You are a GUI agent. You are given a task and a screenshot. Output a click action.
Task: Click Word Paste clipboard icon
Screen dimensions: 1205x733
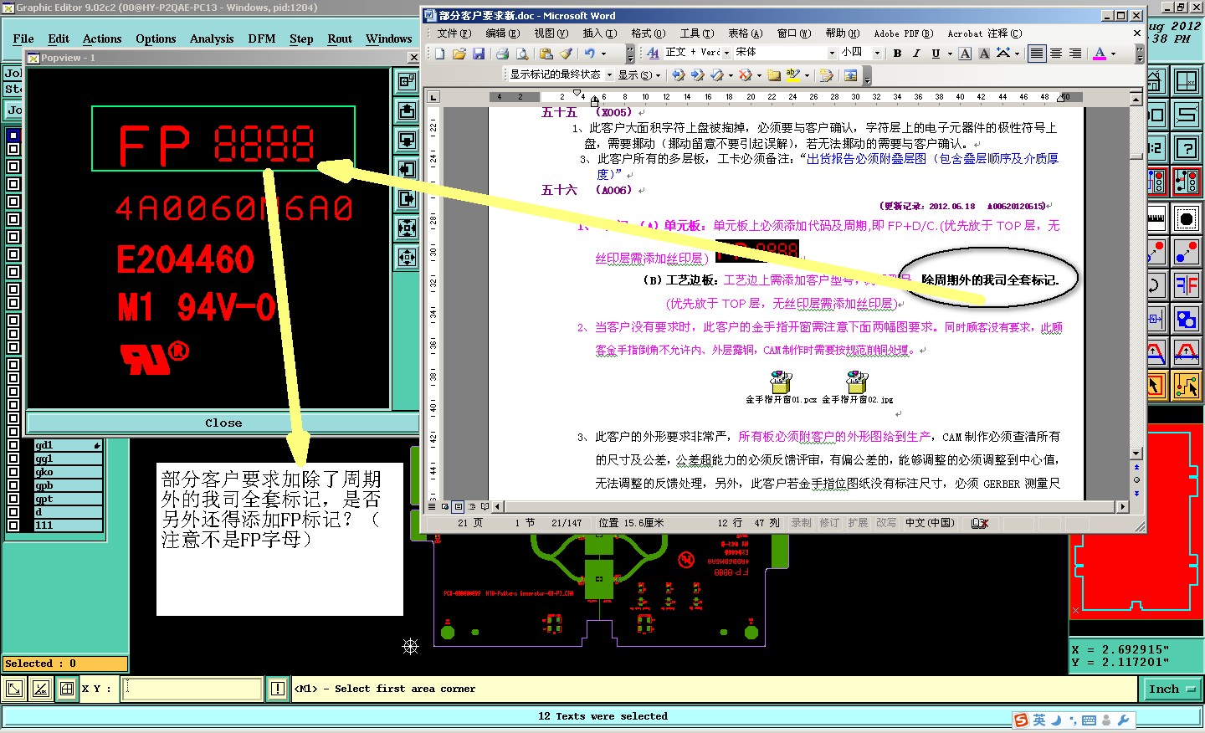click(x=546, y=54)
